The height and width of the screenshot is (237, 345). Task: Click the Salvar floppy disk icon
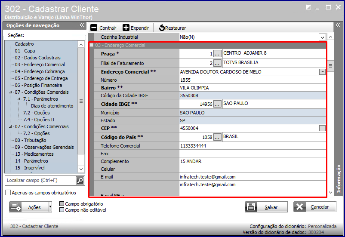pos(251,207)
